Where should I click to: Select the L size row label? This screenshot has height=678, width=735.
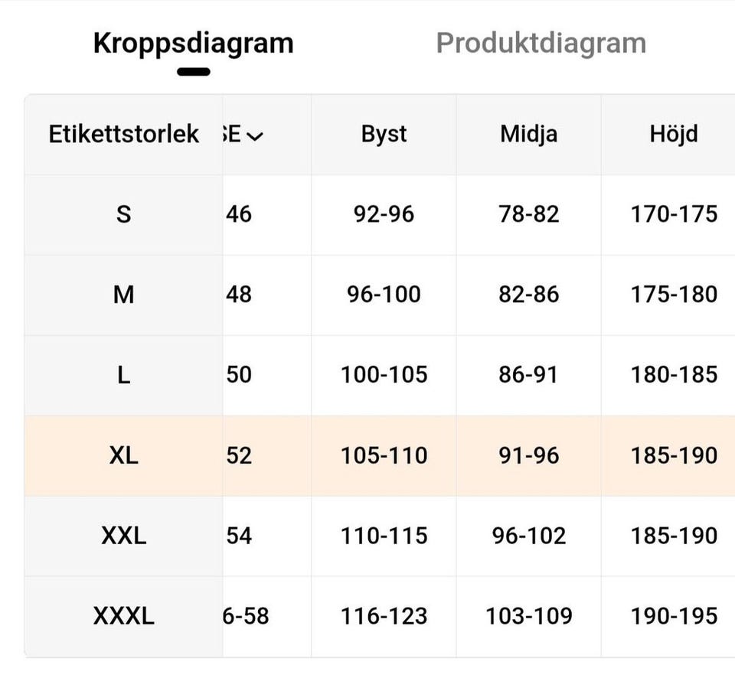point(124,375)
